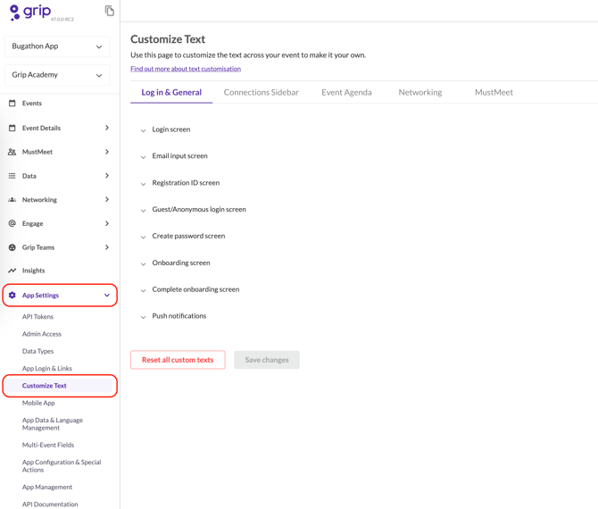Switch to the Connections Sidebar tab
The height and width of the screenshot is (509, 598).
261,92
